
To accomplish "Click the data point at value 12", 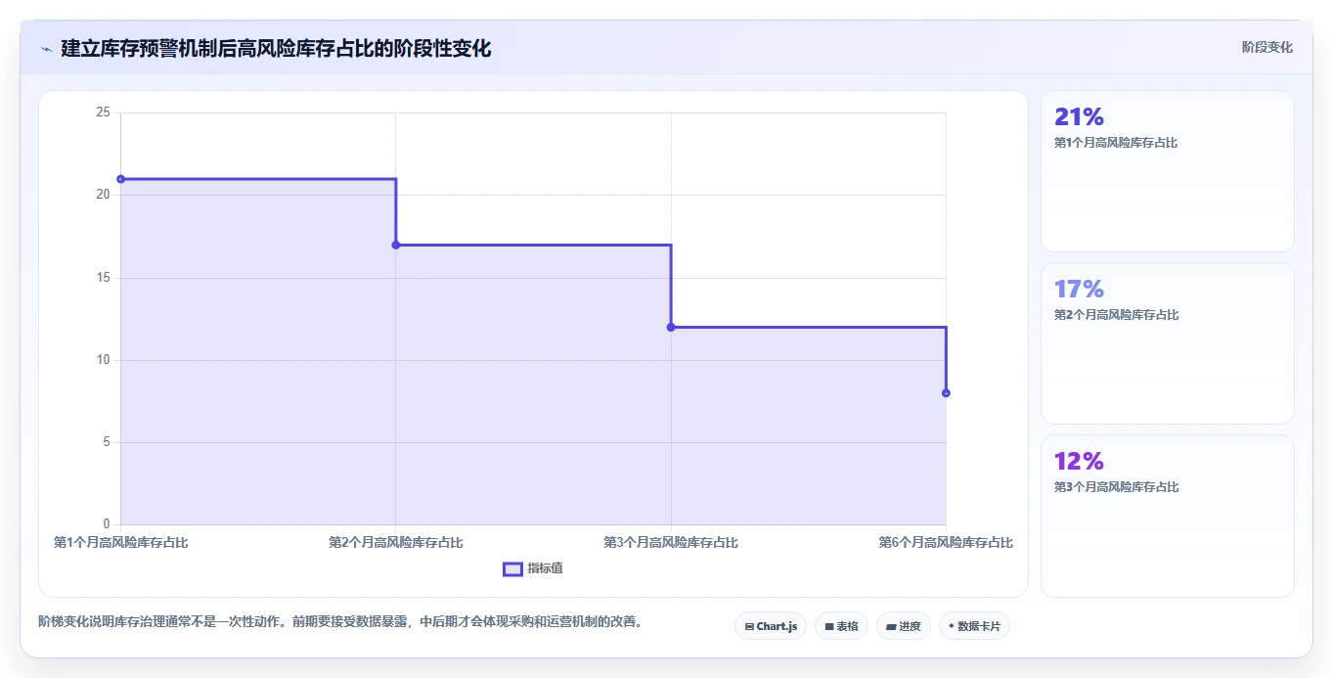I will (671, 327).
